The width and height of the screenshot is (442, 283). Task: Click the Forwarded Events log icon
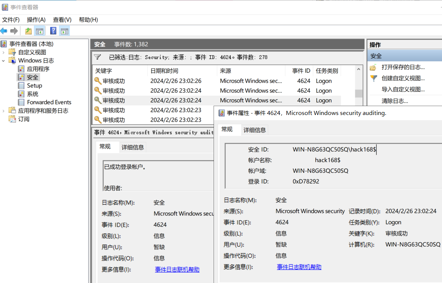(21, 102)
